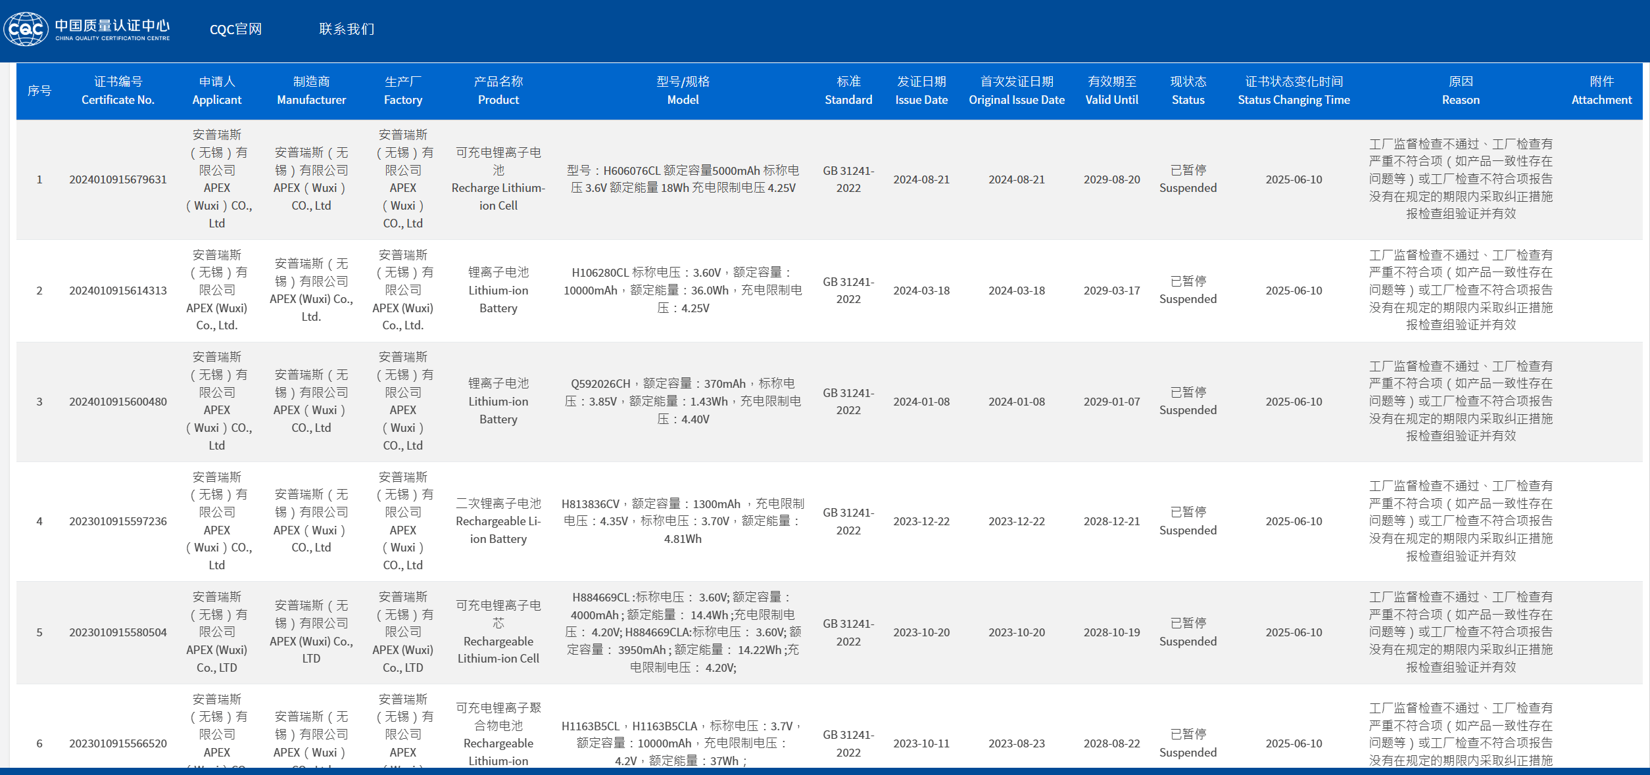The width and height of the screenshot is (1650, 775).
Task: Click the CQC globe logo icon
Action: [26, 29]
